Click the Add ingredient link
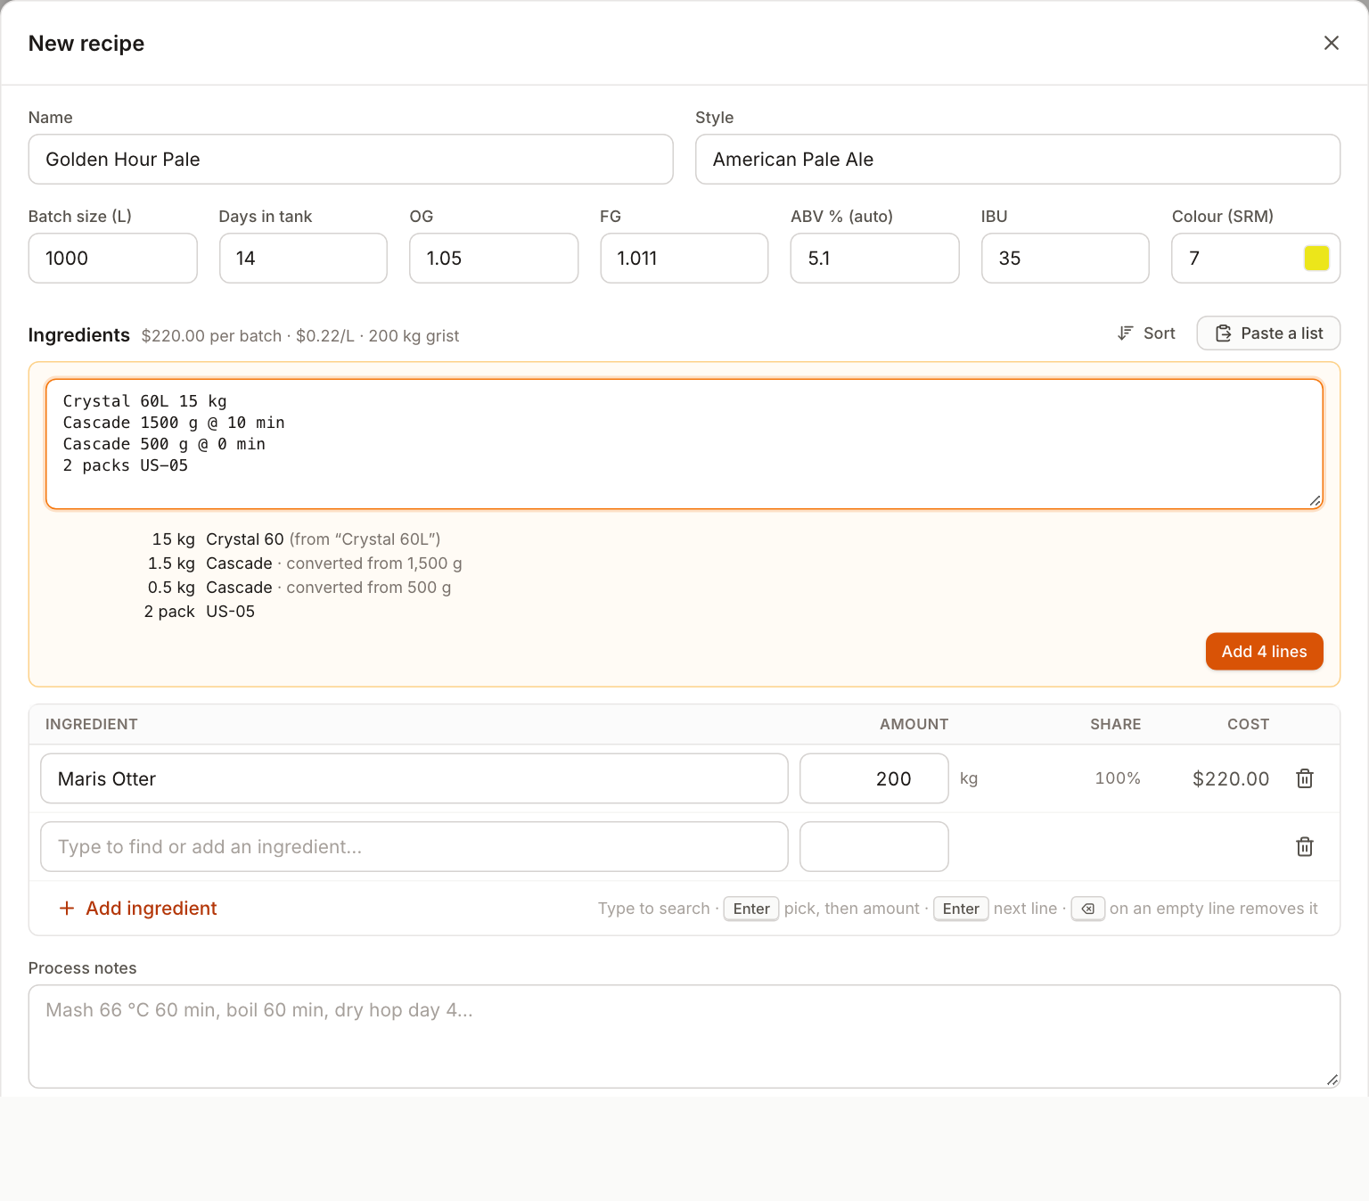The image size is (1369, 1201). click(x=138, y=909)
